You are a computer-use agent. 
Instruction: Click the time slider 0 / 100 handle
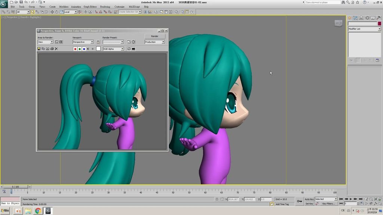point(16,187)
